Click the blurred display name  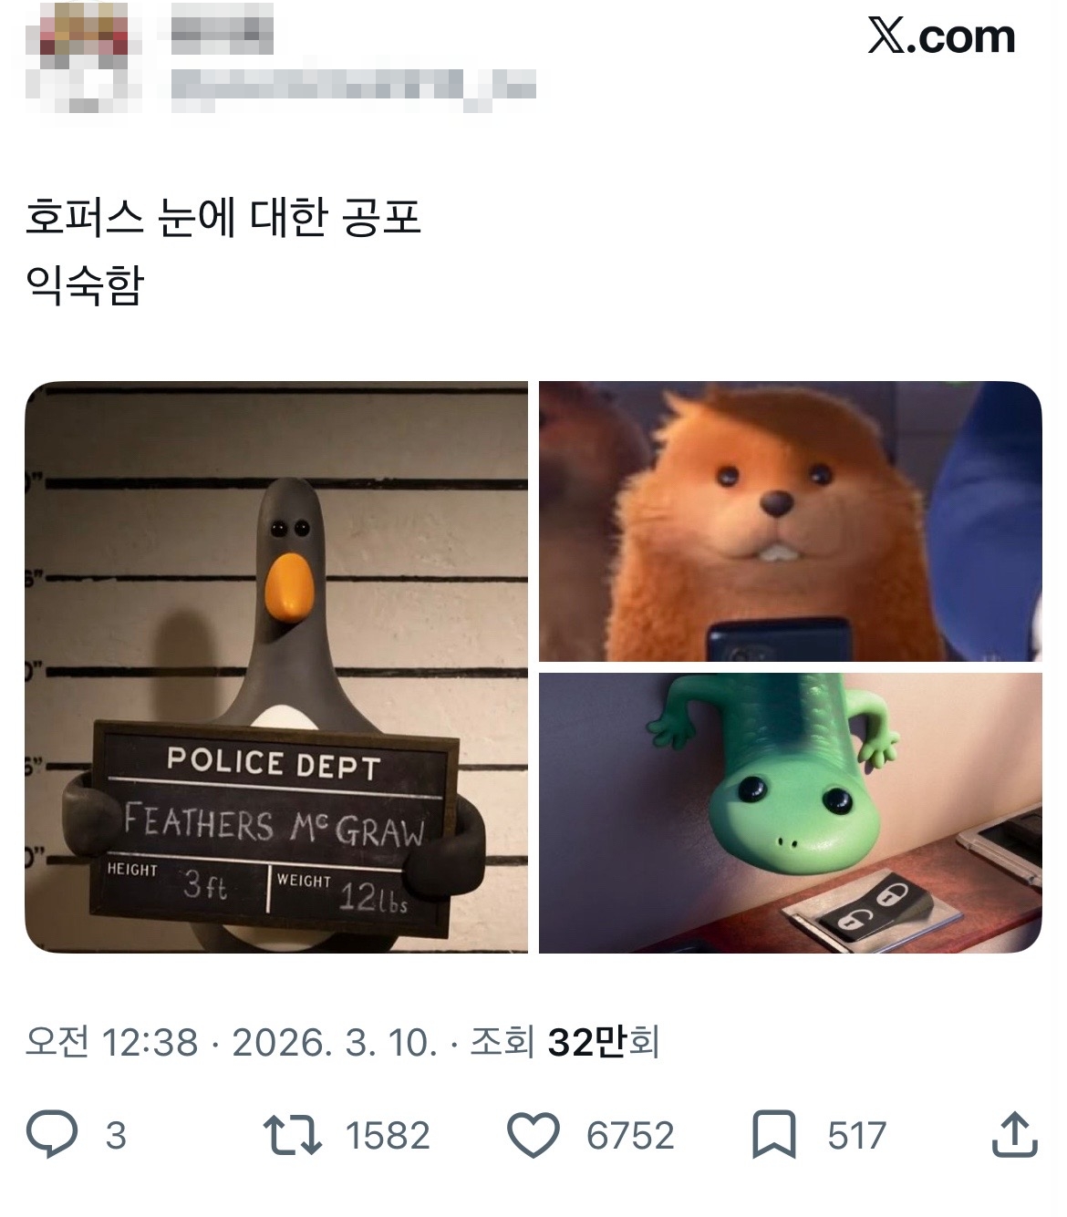point(222,32)
